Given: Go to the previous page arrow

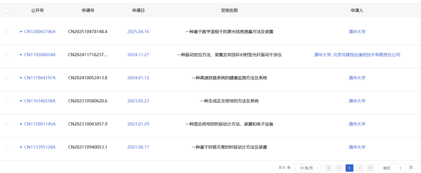Looking at the screenshot, I should [339, 168].
